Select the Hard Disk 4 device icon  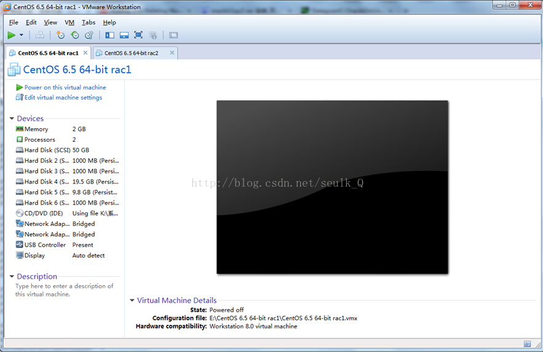[20, 182]
